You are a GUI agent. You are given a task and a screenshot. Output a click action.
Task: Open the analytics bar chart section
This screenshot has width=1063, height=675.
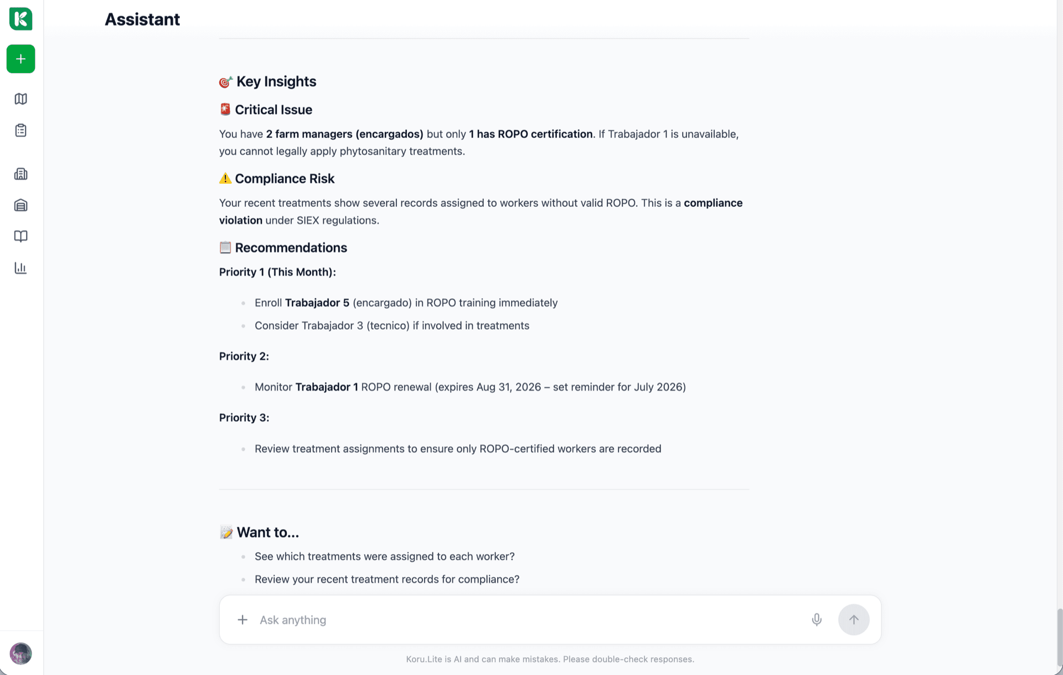pos(20,268)
